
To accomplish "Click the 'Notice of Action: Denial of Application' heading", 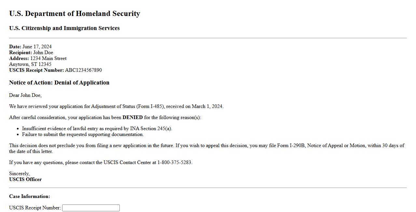I will pyautogui.click(x=59, y=83).
